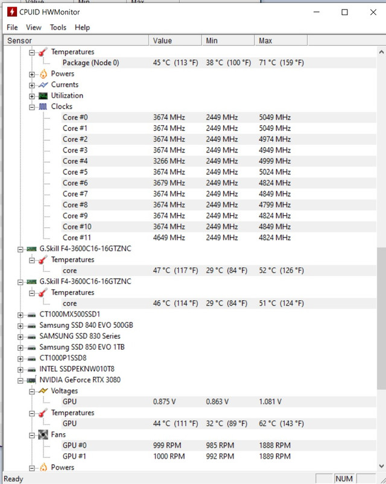Expand the Powers node under the CPU

[32, 74]
